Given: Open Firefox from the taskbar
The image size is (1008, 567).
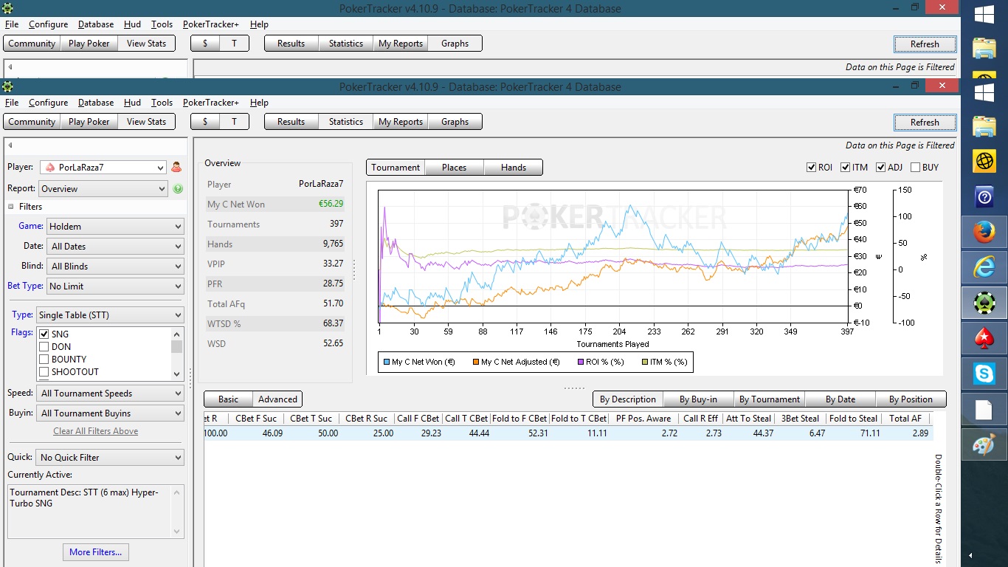Looking at the screenshot, I should [984, 233].
